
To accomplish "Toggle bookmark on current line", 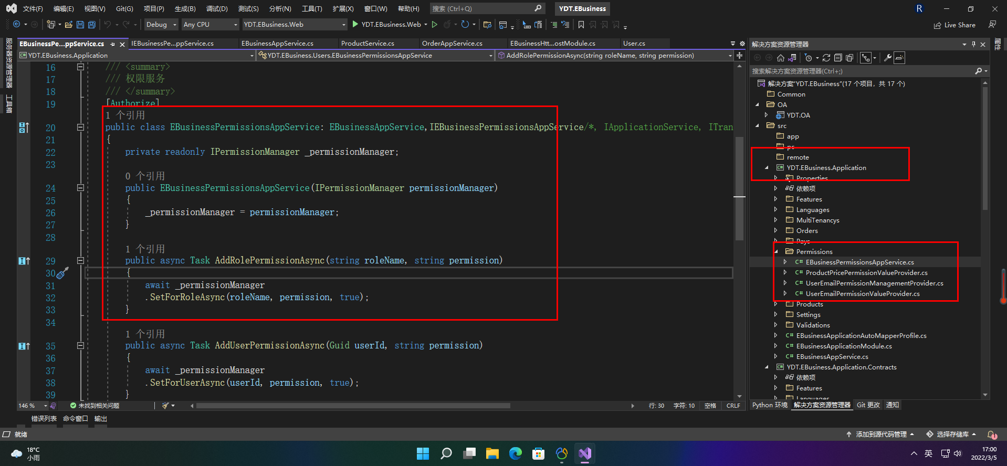I will 581,25.
